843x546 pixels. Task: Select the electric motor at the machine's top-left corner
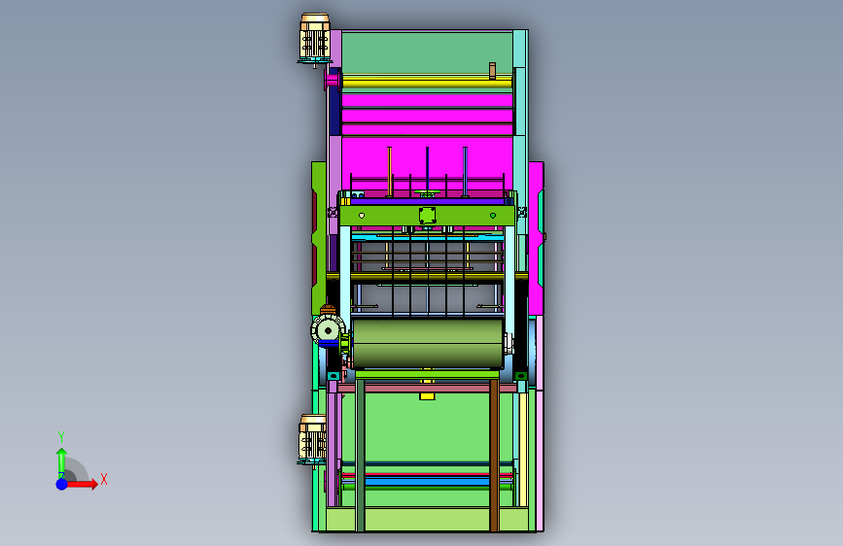tap(314, 39)
